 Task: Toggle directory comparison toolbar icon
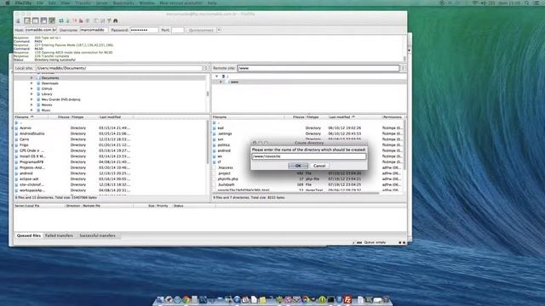[102, 20]
